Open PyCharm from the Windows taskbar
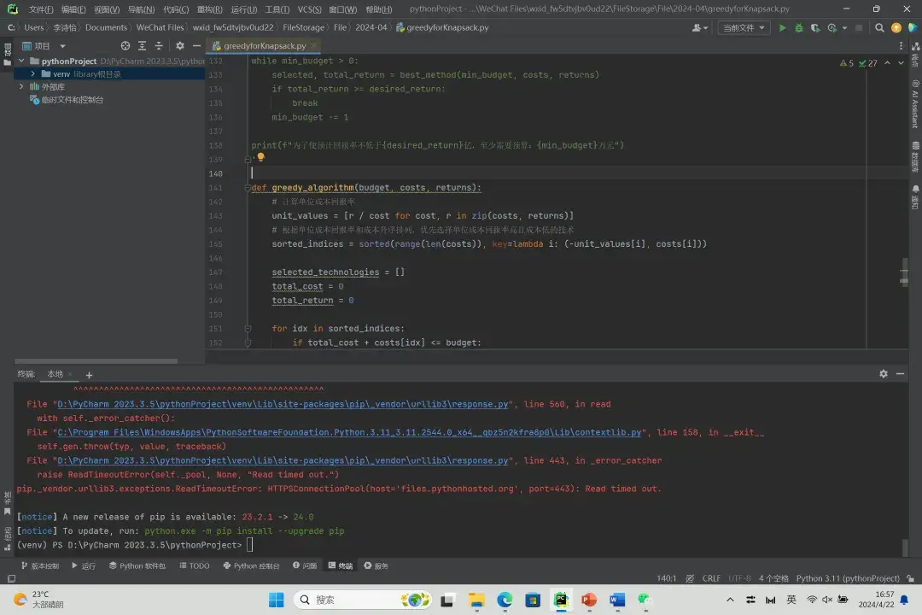Screen dimensions: 922x615 561,600
